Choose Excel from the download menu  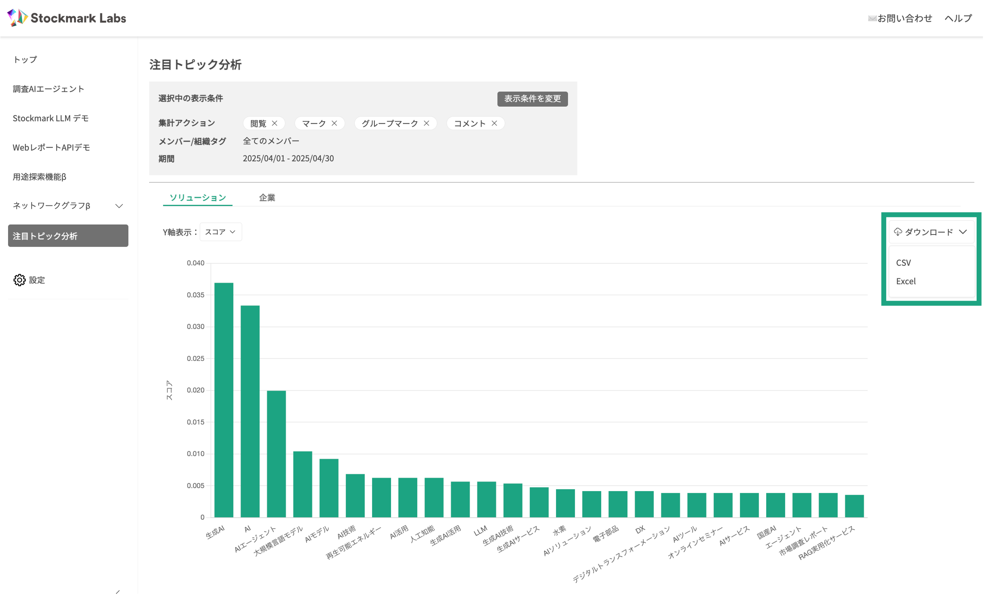907,282
